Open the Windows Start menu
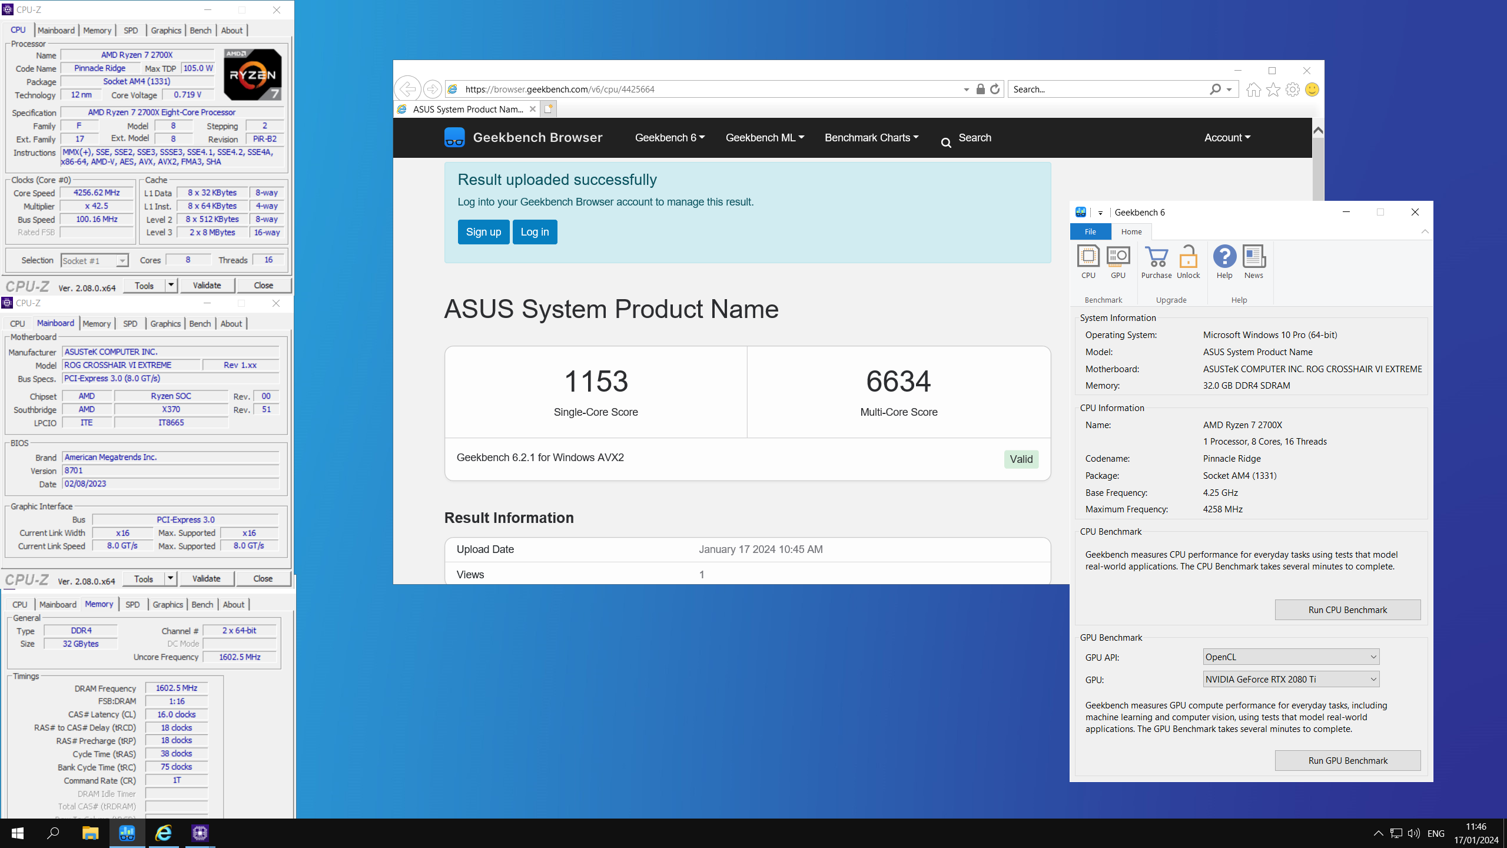 pos(18,833)
